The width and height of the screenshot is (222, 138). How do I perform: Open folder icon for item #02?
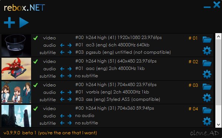(207, 63)
